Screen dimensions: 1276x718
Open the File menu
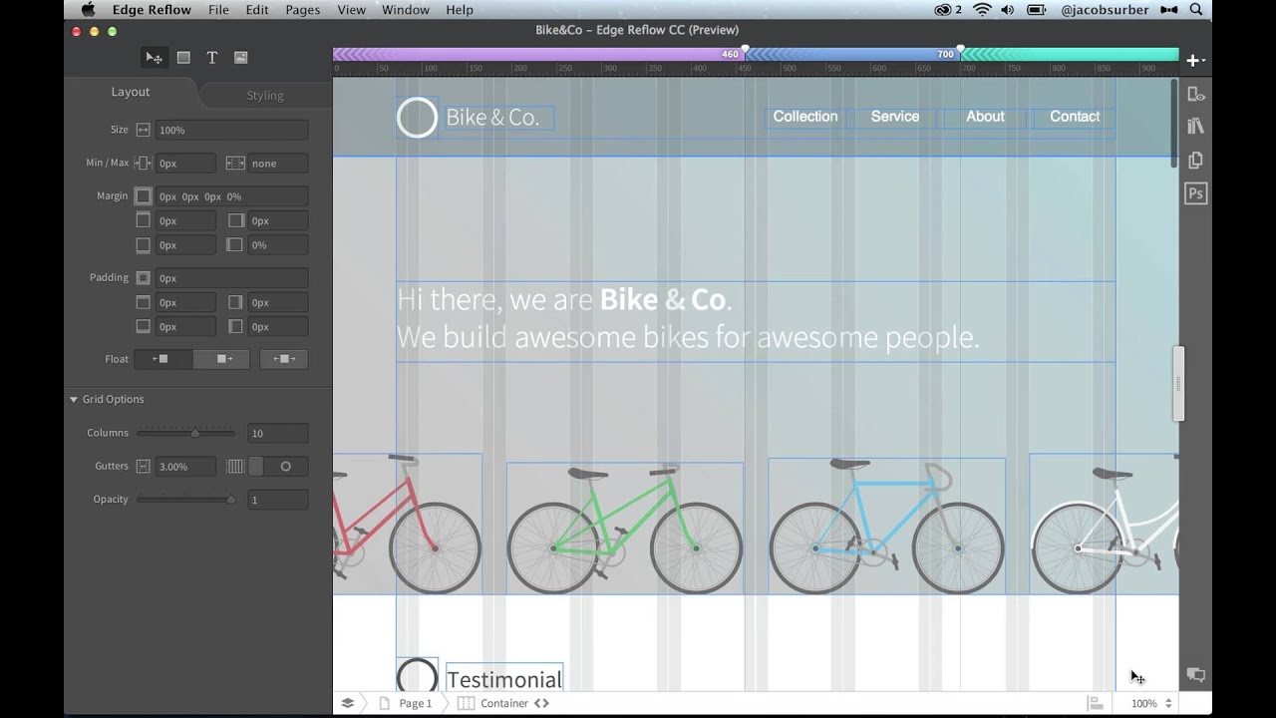[218, 10]
